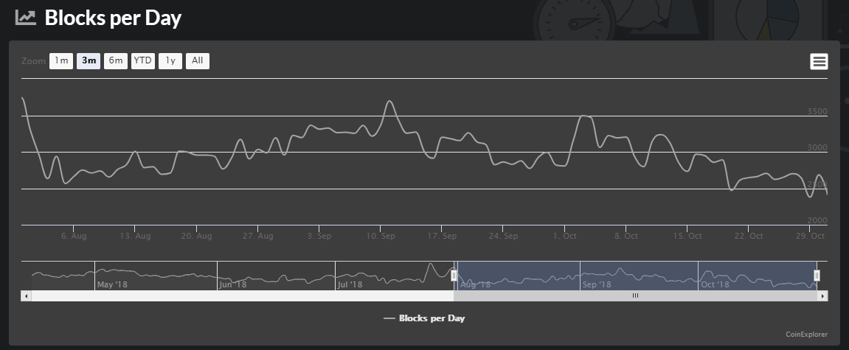Click the chart line icon beside title
The height and width of the screenshot is (350, 849).
click(x=26, y=17)
